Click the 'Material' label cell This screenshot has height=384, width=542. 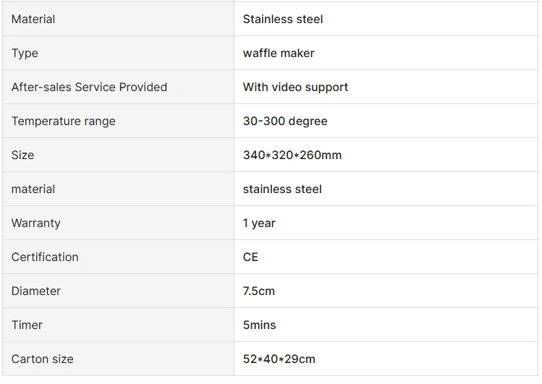point(33,20)
